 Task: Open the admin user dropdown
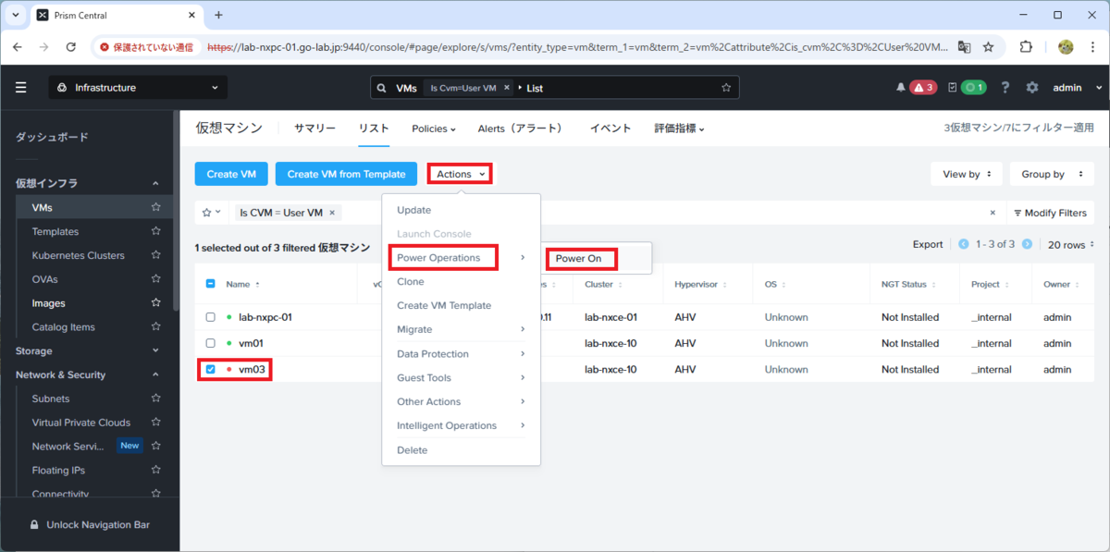coord(1078,88)
